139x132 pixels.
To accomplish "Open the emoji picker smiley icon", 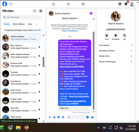I will coord(88,117).
